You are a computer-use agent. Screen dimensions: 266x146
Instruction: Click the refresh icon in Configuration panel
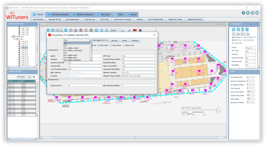click(x=247, y=29)
